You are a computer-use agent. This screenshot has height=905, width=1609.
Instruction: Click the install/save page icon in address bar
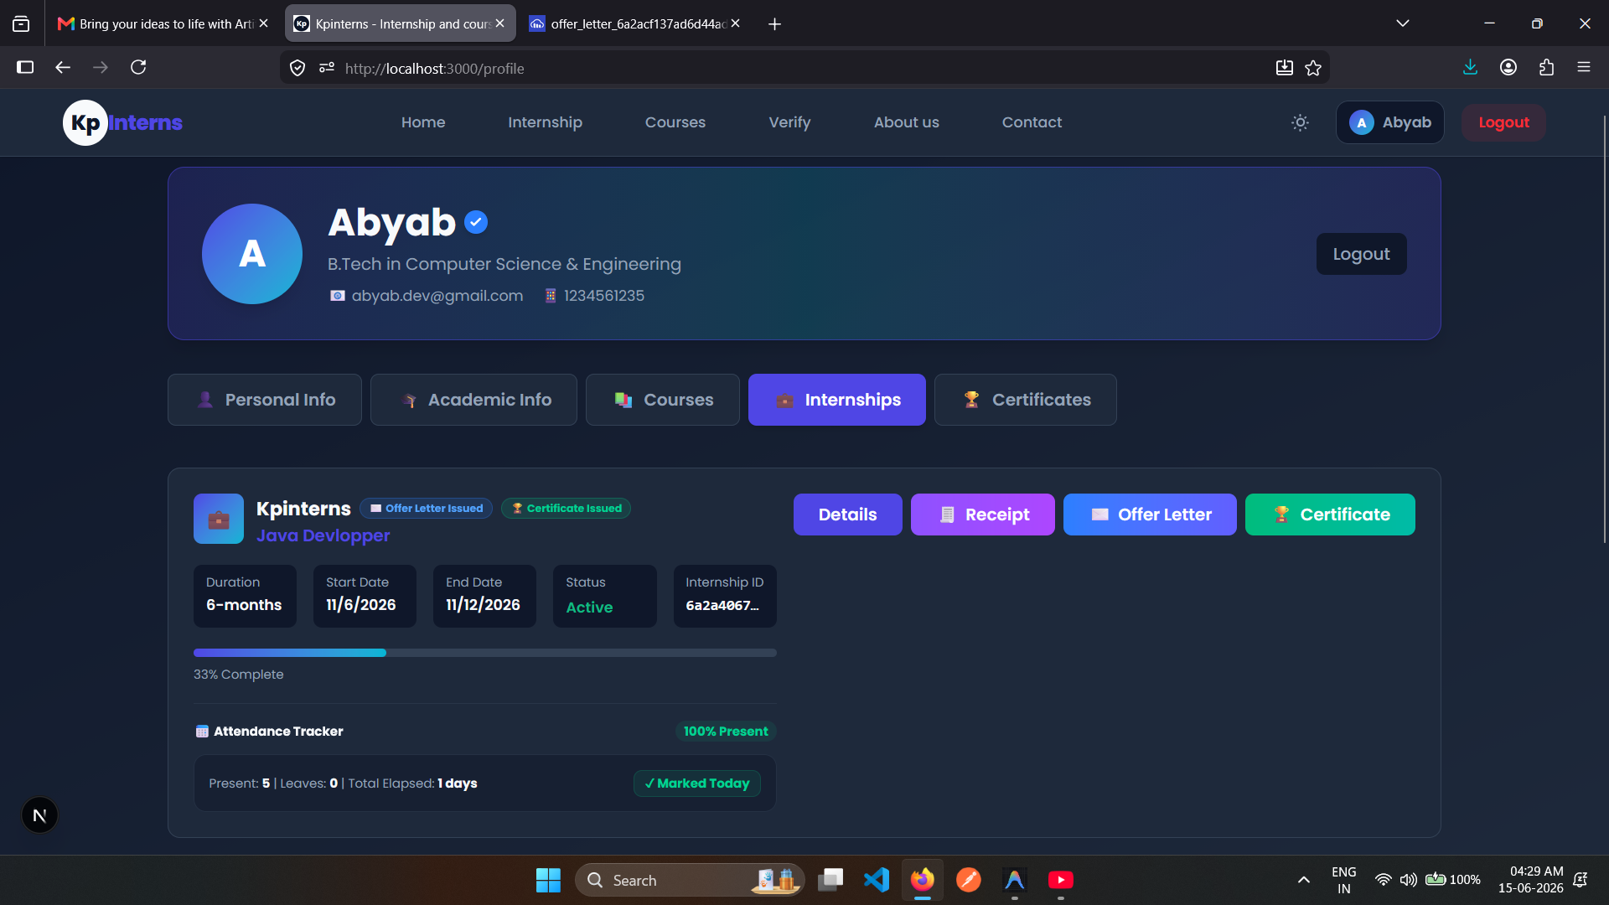pyautogui.click(x=1285, y=69)
